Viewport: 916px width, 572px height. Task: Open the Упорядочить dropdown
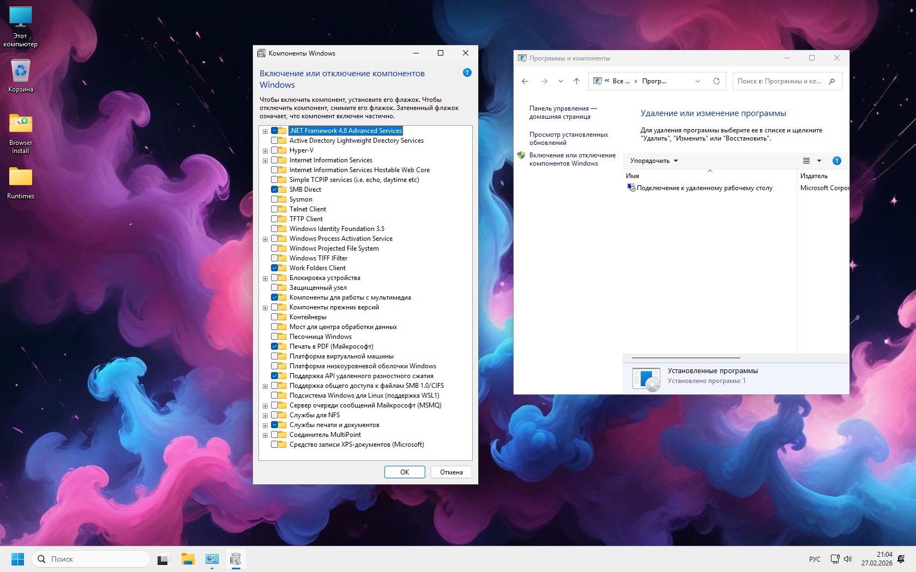[x=654, y=161]
